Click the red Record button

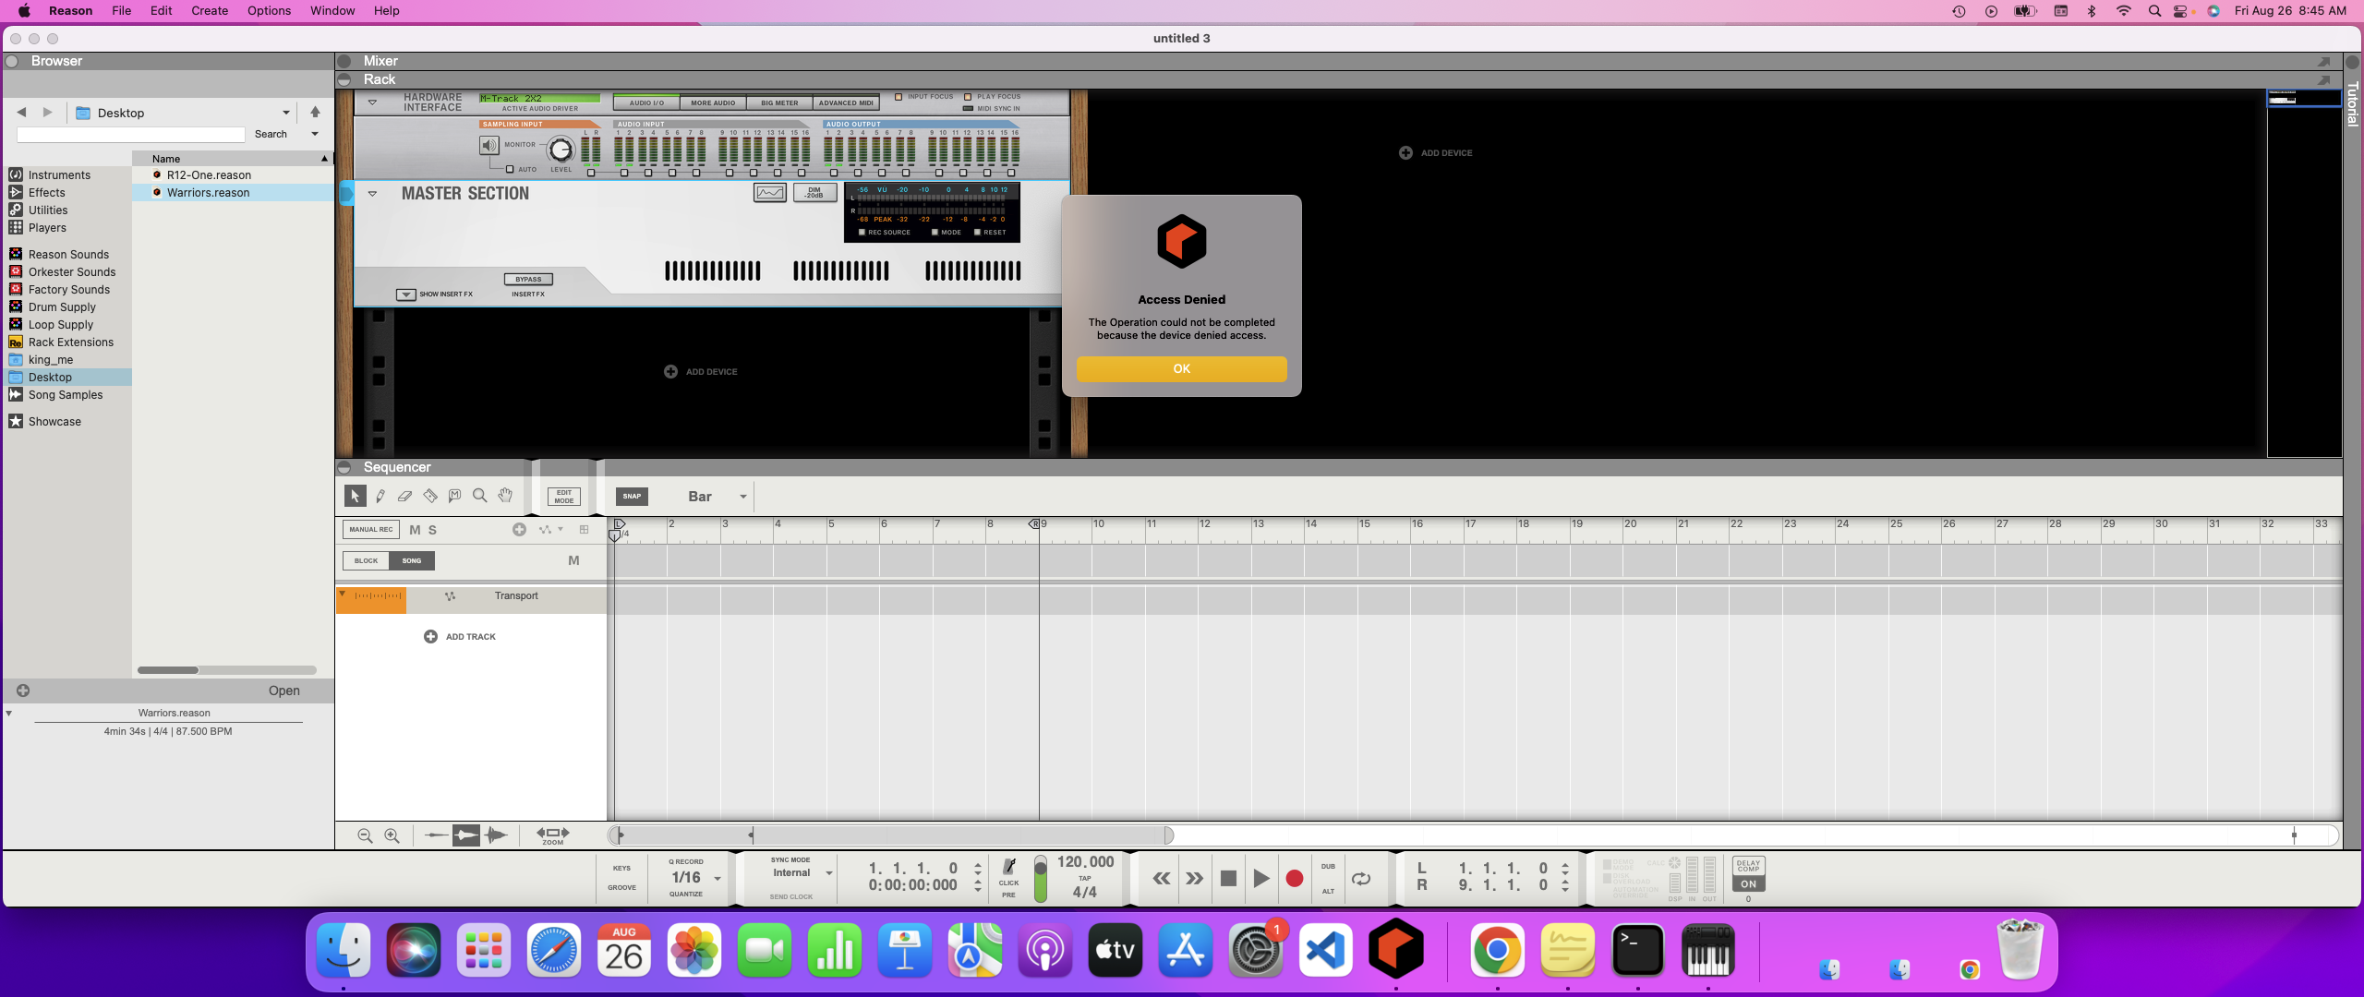point(1295,879)
